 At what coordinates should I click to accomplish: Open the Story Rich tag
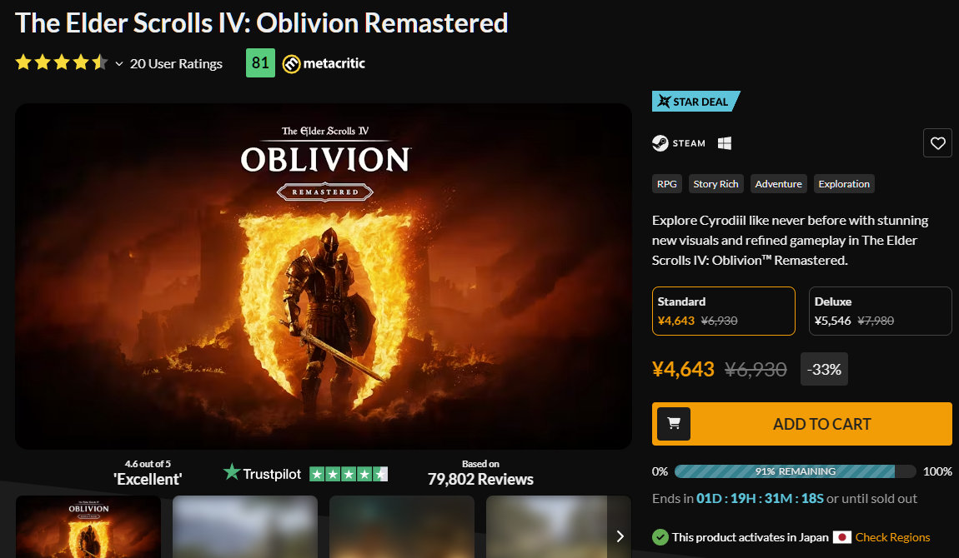[x=715, y=184]
